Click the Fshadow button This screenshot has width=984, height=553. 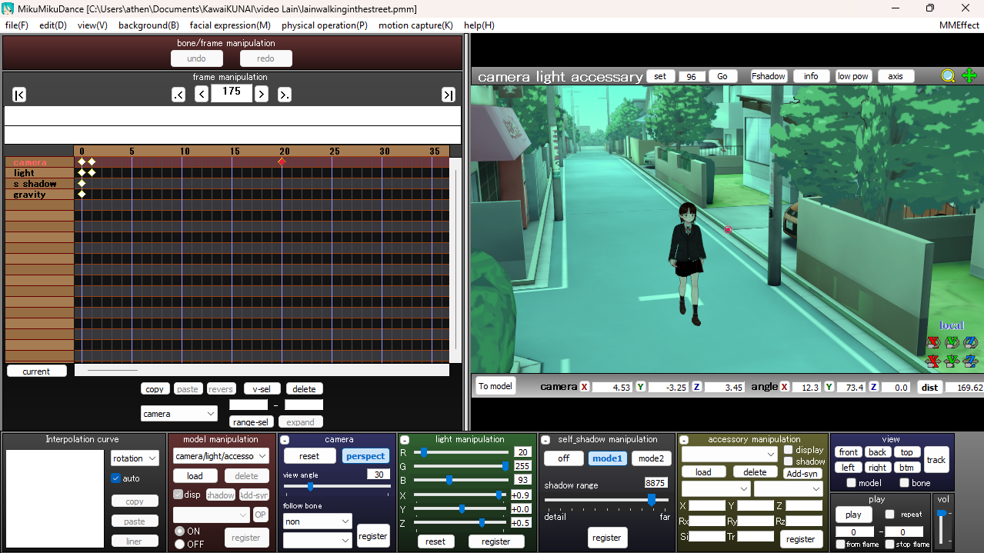pyautogui.click(x=769, y=76)
